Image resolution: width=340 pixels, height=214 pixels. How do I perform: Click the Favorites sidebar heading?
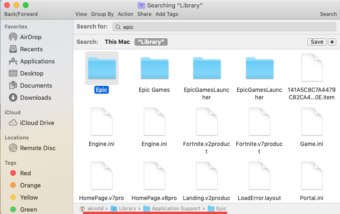[16, 27]
